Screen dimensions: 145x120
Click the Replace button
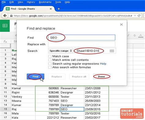click(57, 77)
